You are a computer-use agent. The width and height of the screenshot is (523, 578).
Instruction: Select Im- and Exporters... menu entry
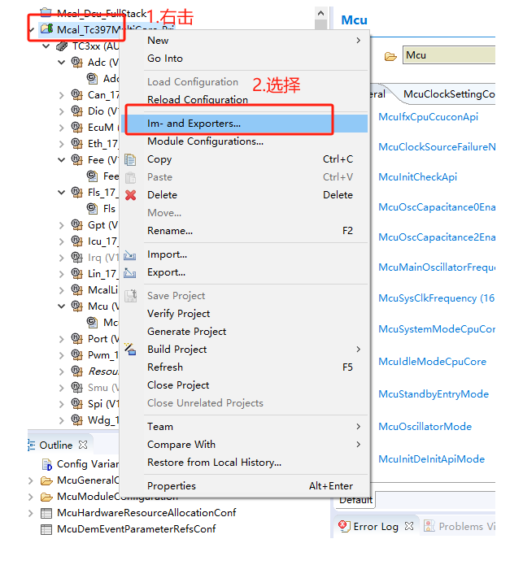click(194, 124)
